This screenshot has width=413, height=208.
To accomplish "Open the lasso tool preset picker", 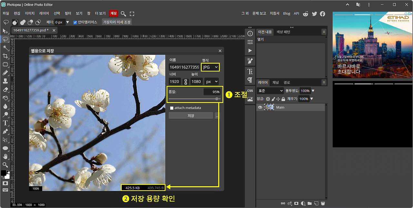I will pos(6,22).
